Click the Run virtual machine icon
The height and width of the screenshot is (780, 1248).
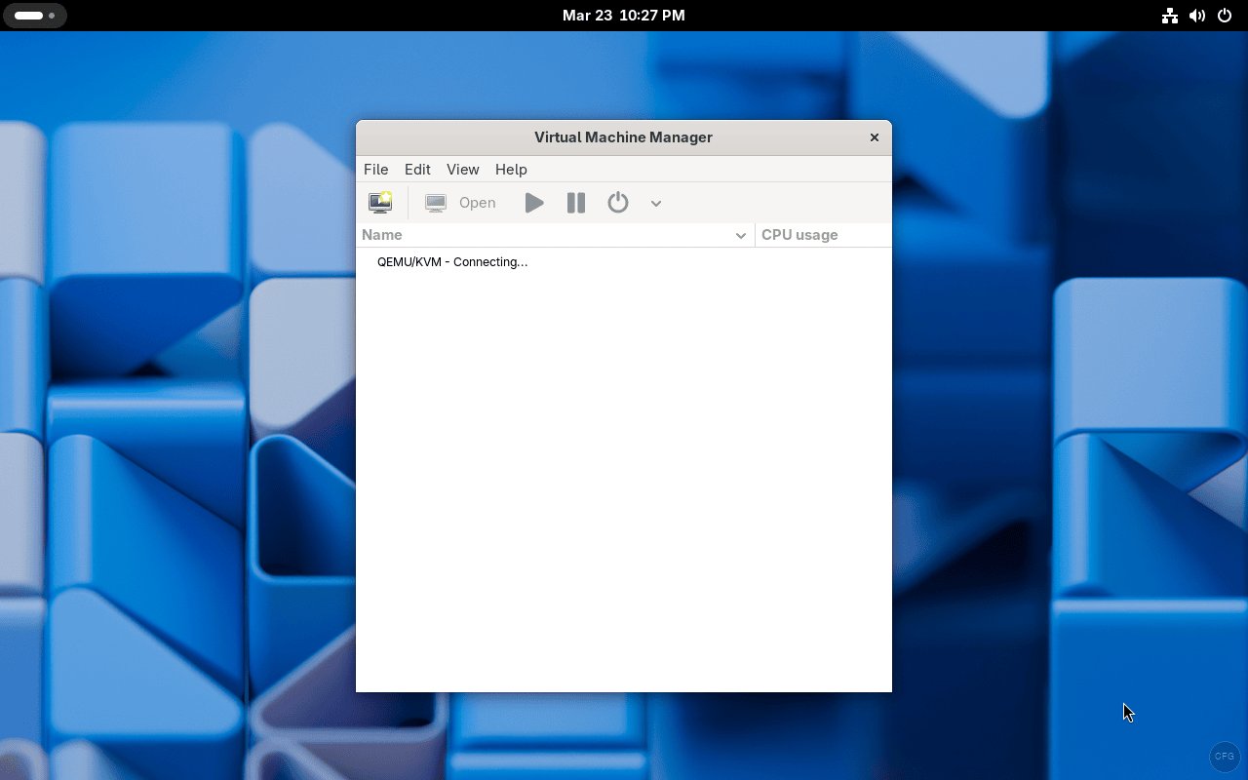(534, 203)
